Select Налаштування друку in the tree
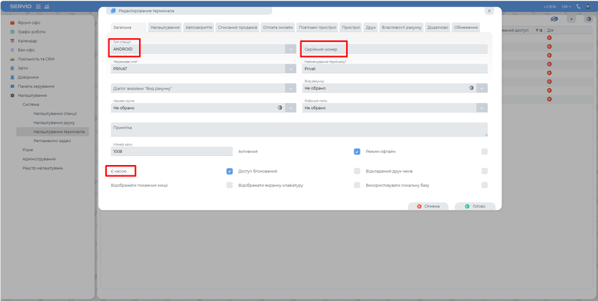The image size is (598, 301). pos(54,122)
